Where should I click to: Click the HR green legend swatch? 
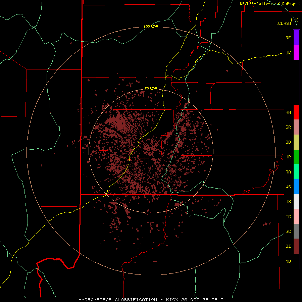click(296, 157)
